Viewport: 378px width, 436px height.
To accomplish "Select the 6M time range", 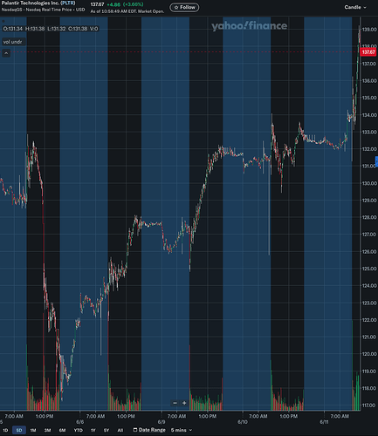I will (x=62, y=430).
